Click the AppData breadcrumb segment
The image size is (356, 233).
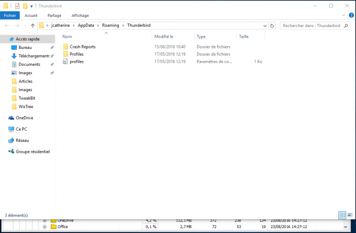86,25
